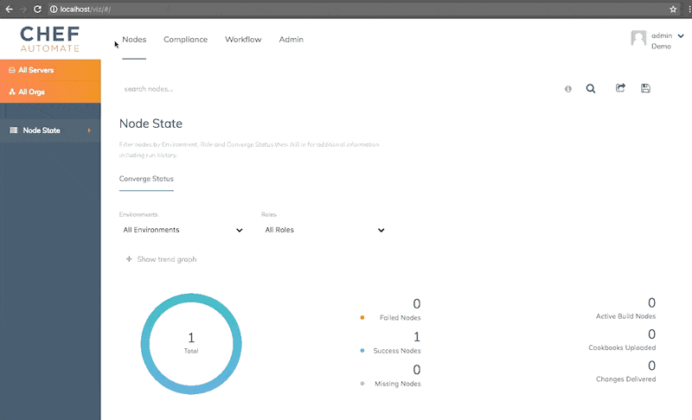
Task: Open the Workflow tab
Action: pos(243,40)
